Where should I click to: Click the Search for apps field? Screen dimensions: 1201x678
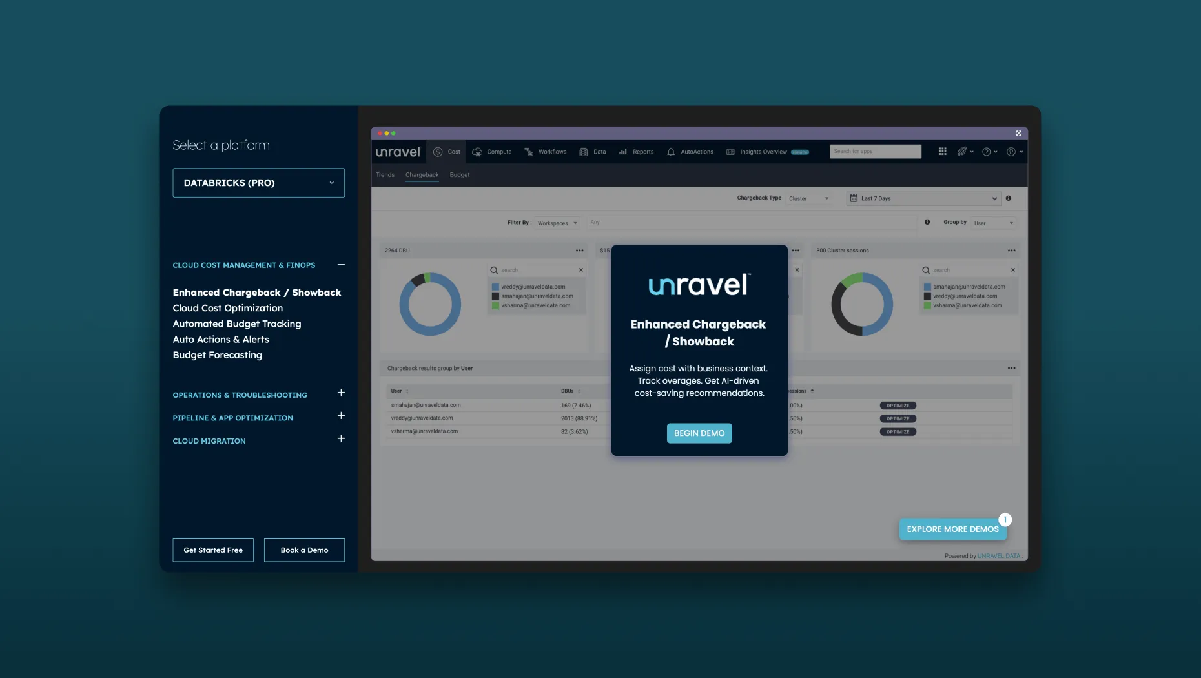pyautogui.click(x=876, y=151)
